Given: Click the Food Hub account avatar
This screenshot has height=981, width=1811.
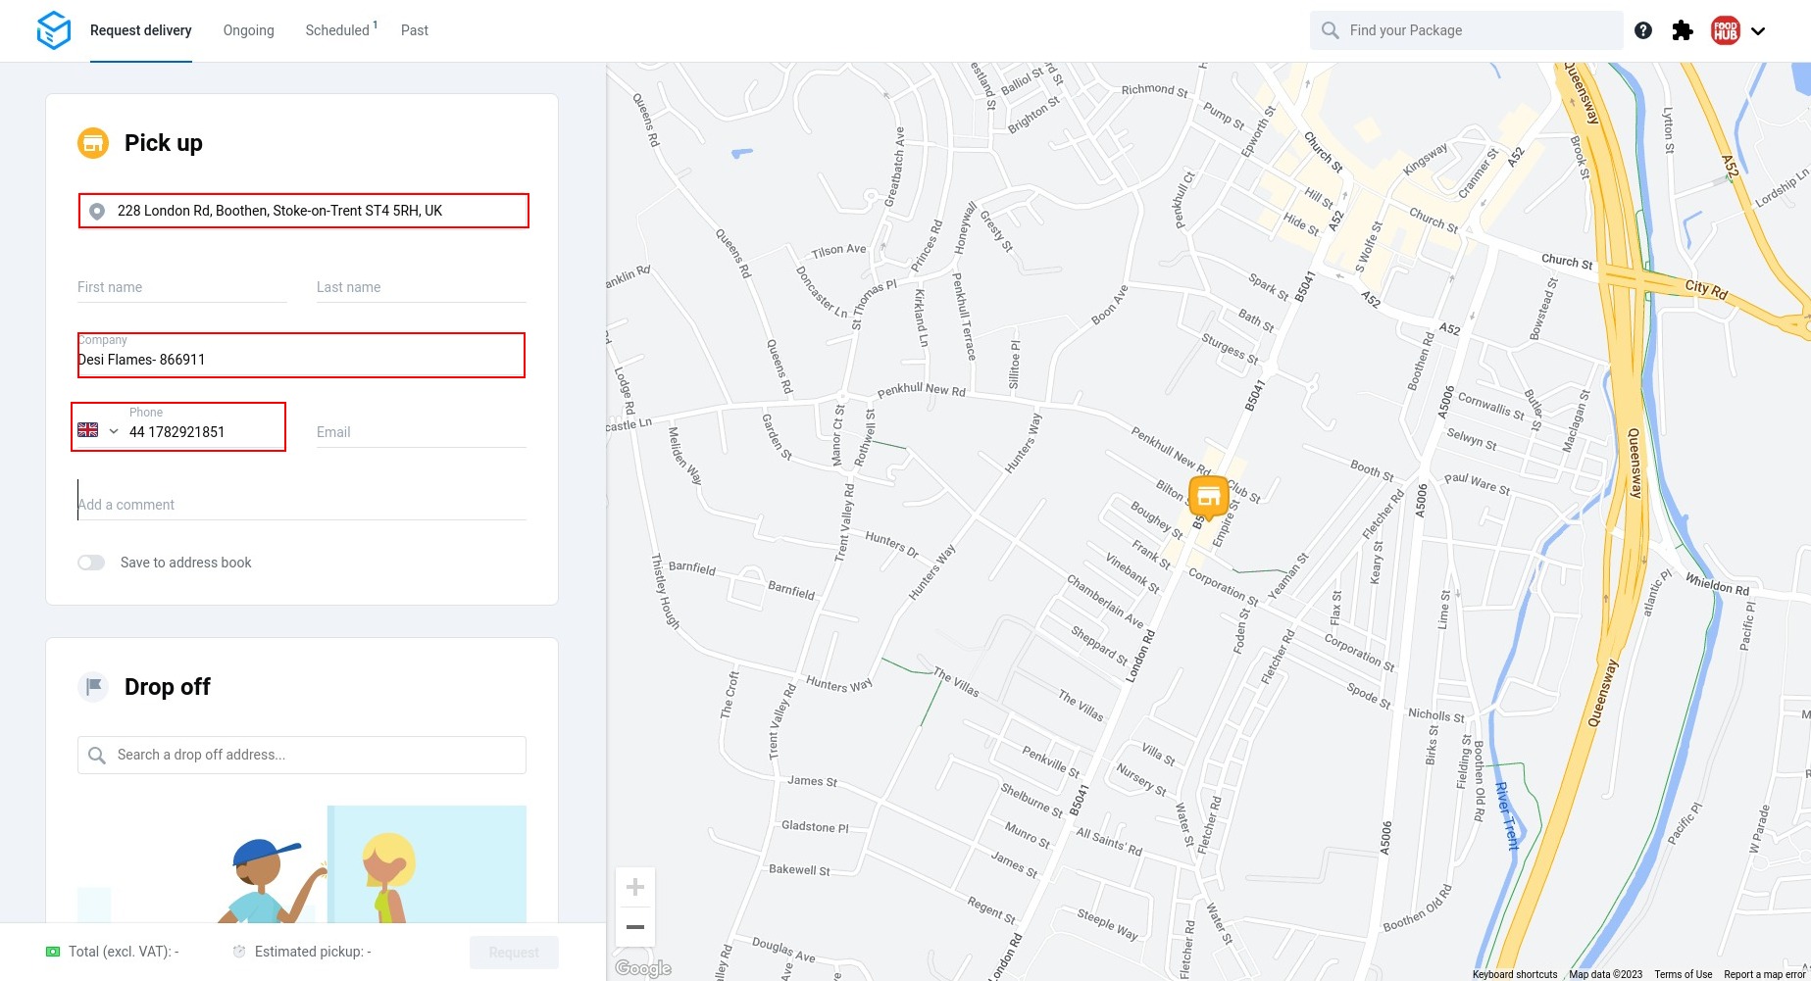Looking at the screenshot, I should coord(1726,30).
